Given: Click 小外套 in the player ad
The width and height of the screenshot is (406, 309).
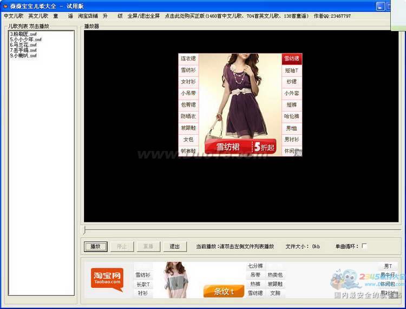Looking at the screenshot, I should coord(292,93).
